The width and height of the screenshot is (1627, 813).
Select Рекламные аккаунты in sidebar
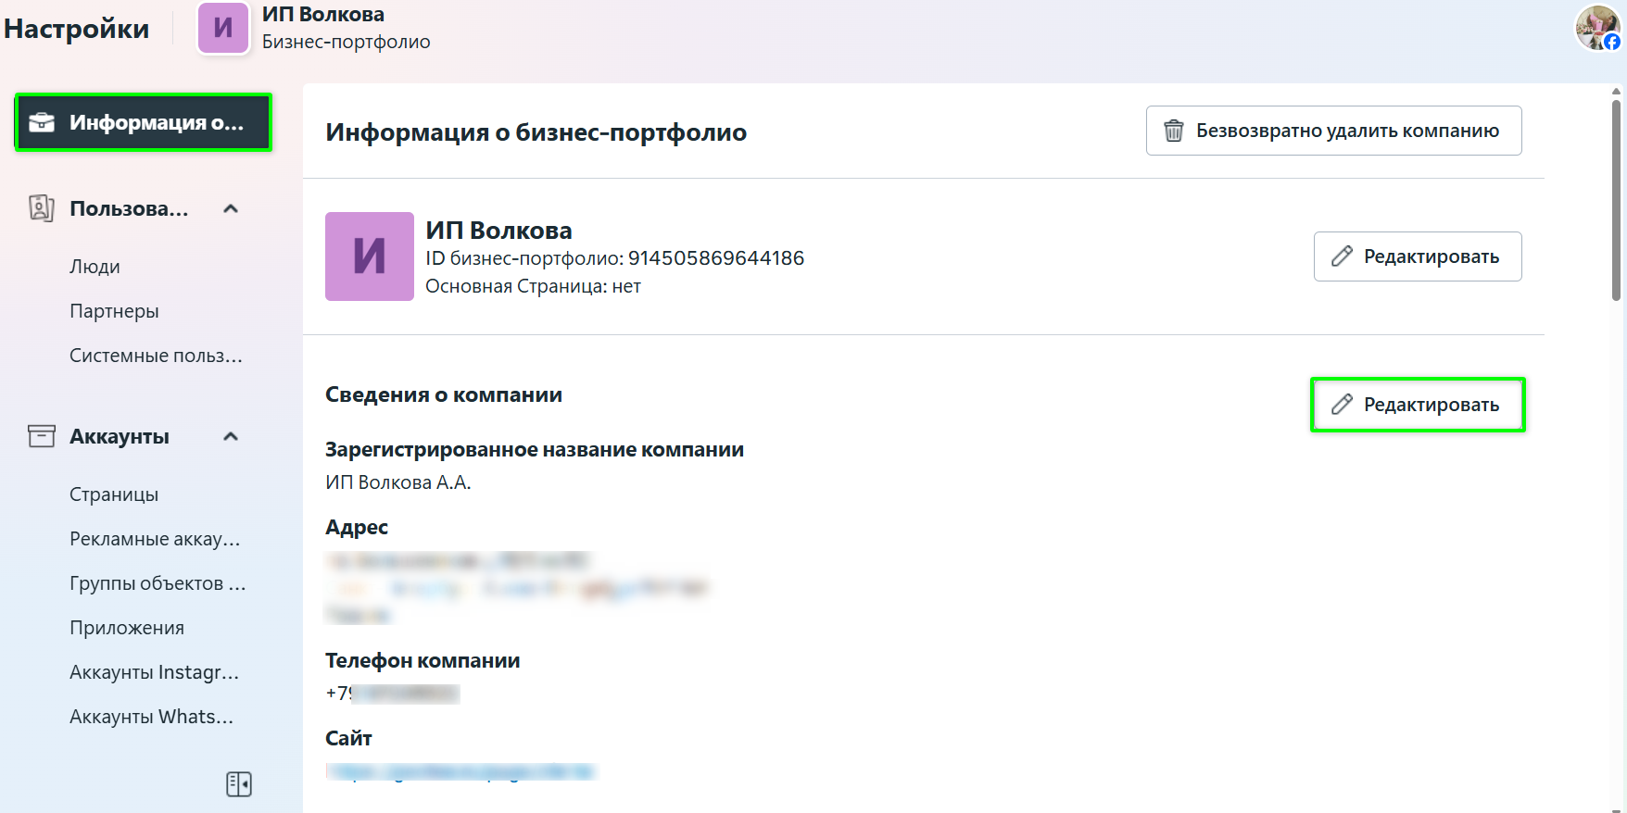[155, 539]
